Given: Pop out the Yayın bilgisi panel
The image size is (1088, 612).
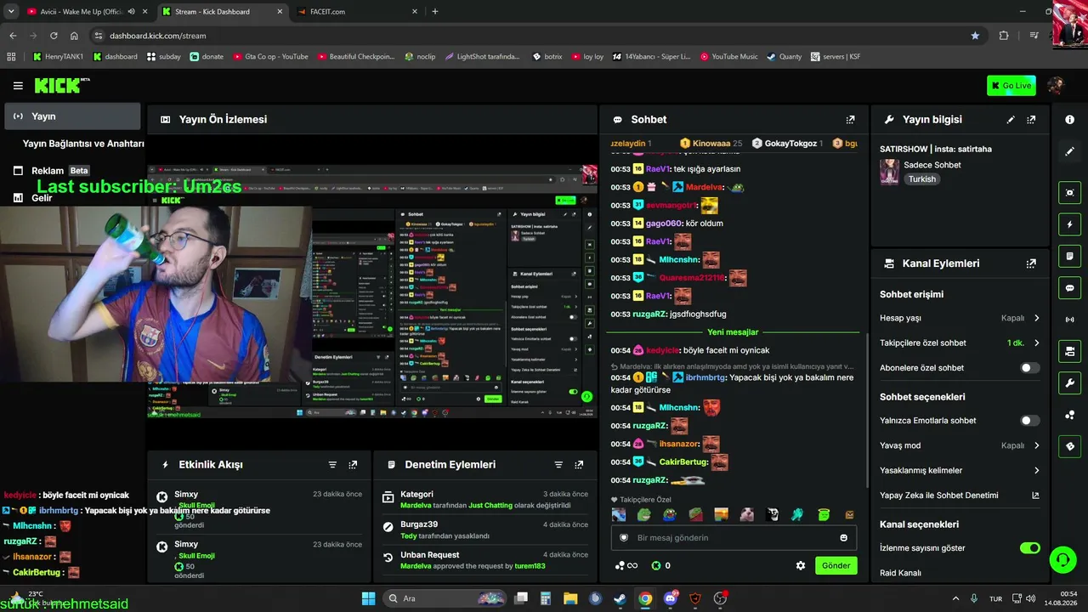Looking at the screenshot, I should click(x=1031, y=120).
